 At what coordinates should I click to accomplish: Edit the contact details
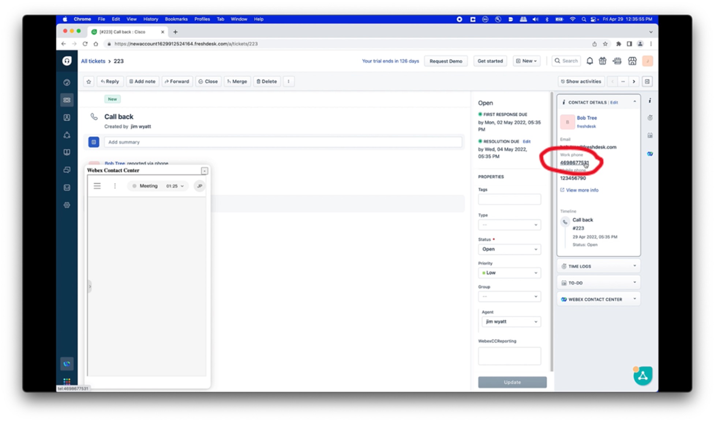[614, 103]
